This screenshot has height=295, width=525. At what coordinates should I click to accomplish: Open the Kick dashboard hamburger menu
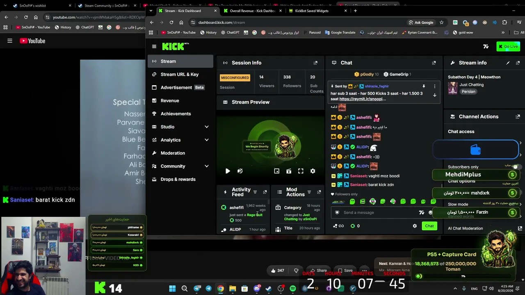(154, 47)
